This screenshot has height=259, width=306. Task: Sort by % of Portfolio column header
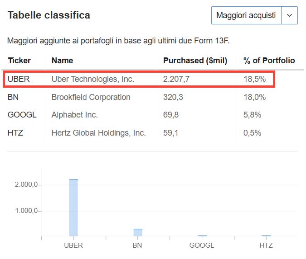(x=269, y=61)
